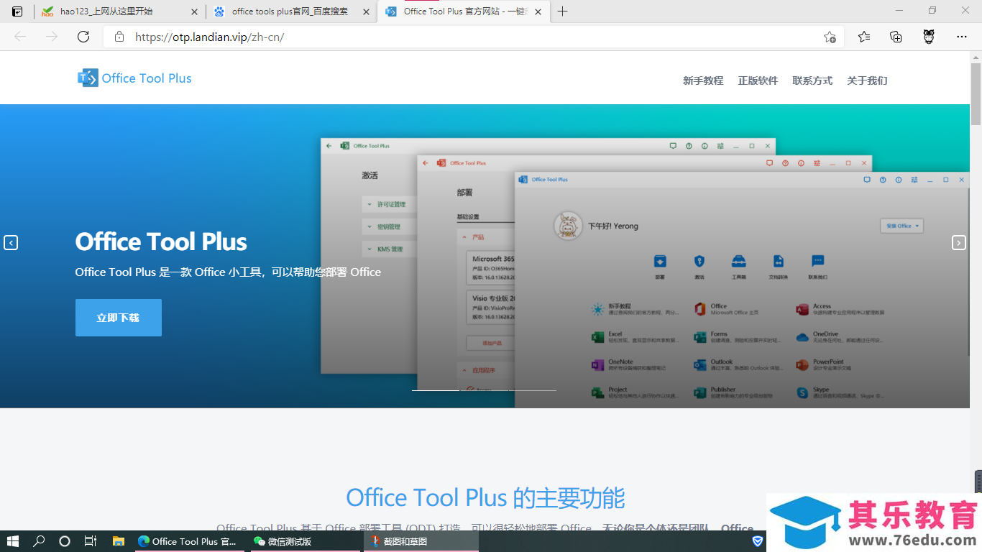Click the 立即下载 download button
Image resolution: width=982 pixels, height=552 pixels.
(119, 318)
